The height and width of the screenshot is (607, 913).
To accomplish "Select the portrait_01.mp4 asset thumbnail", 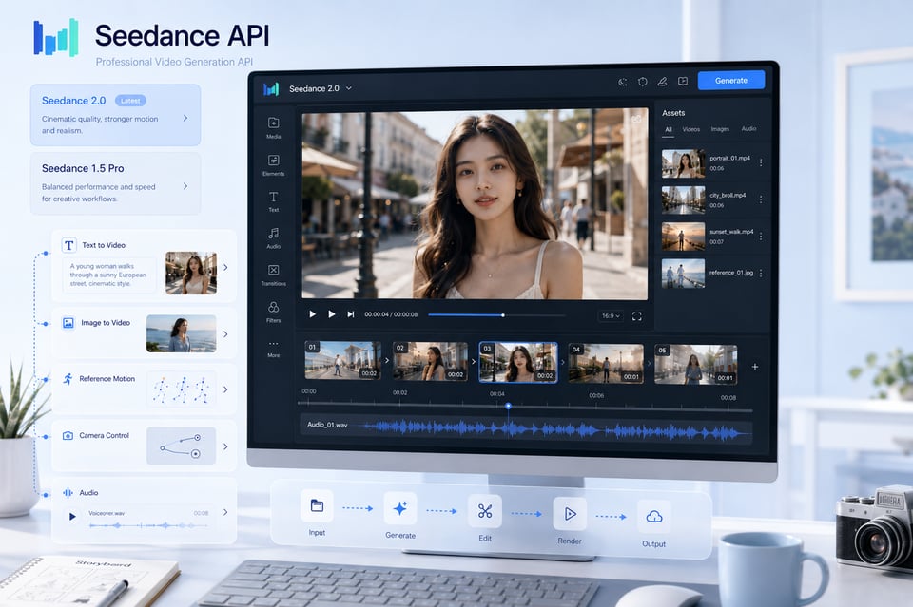I will (x=683, y=163).
